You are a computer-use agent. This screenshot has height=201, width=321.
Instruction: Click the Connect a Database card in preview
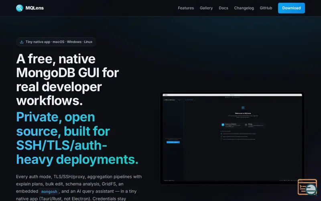tap(231, 125)
